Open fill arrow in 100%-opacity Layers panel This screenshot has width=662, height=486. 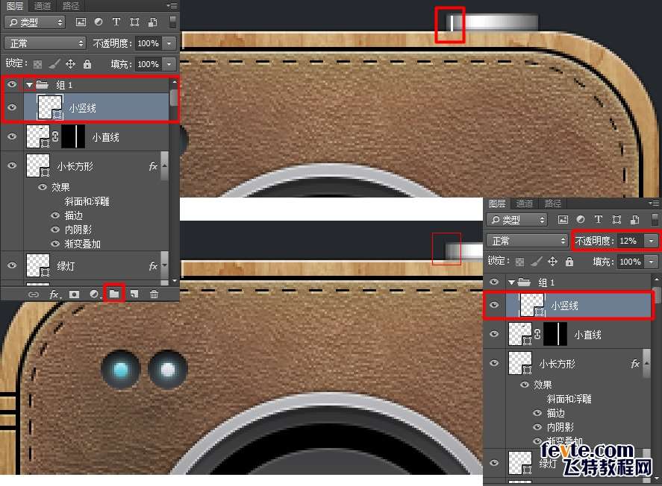coord(169,64)
